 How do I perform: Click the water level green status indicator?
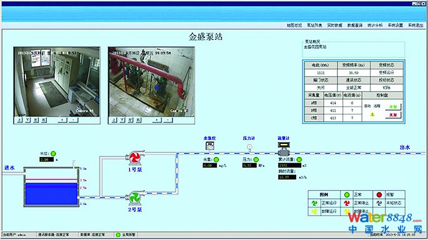click(53, 153)
